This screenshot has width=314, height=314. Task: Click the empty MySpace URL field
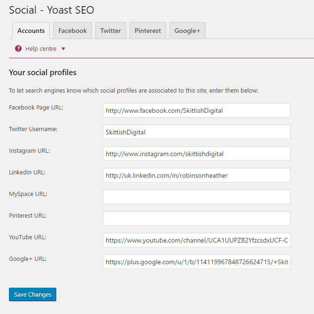[197, 196]
